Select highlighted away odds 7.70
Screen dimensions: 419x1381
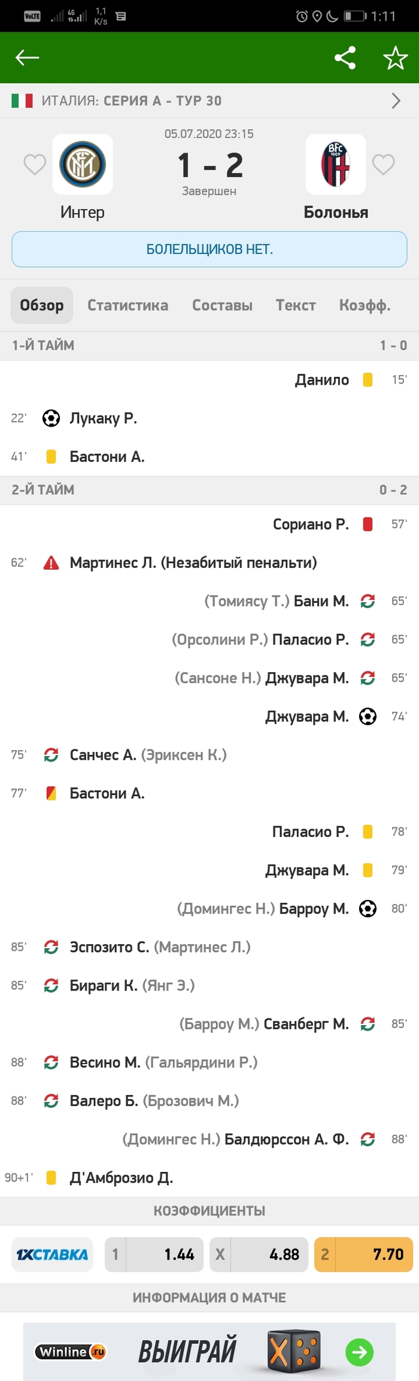coord(363,1254)
